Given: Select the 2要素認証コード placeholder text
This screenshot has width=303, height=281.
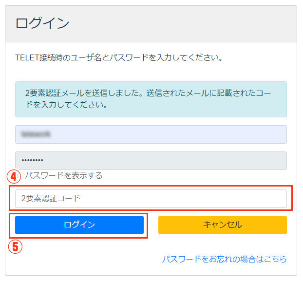Looking at the screenshot, I should coord(51,199).
